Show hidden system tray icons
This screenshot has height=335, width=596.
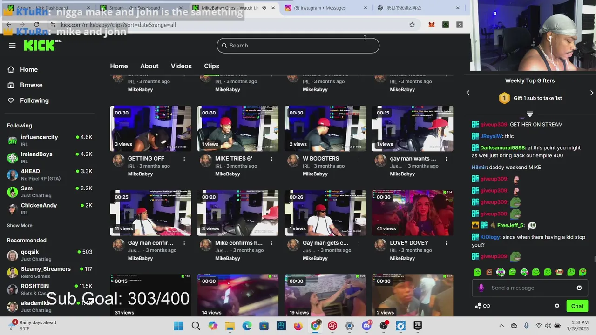click(x=501, y=326)
